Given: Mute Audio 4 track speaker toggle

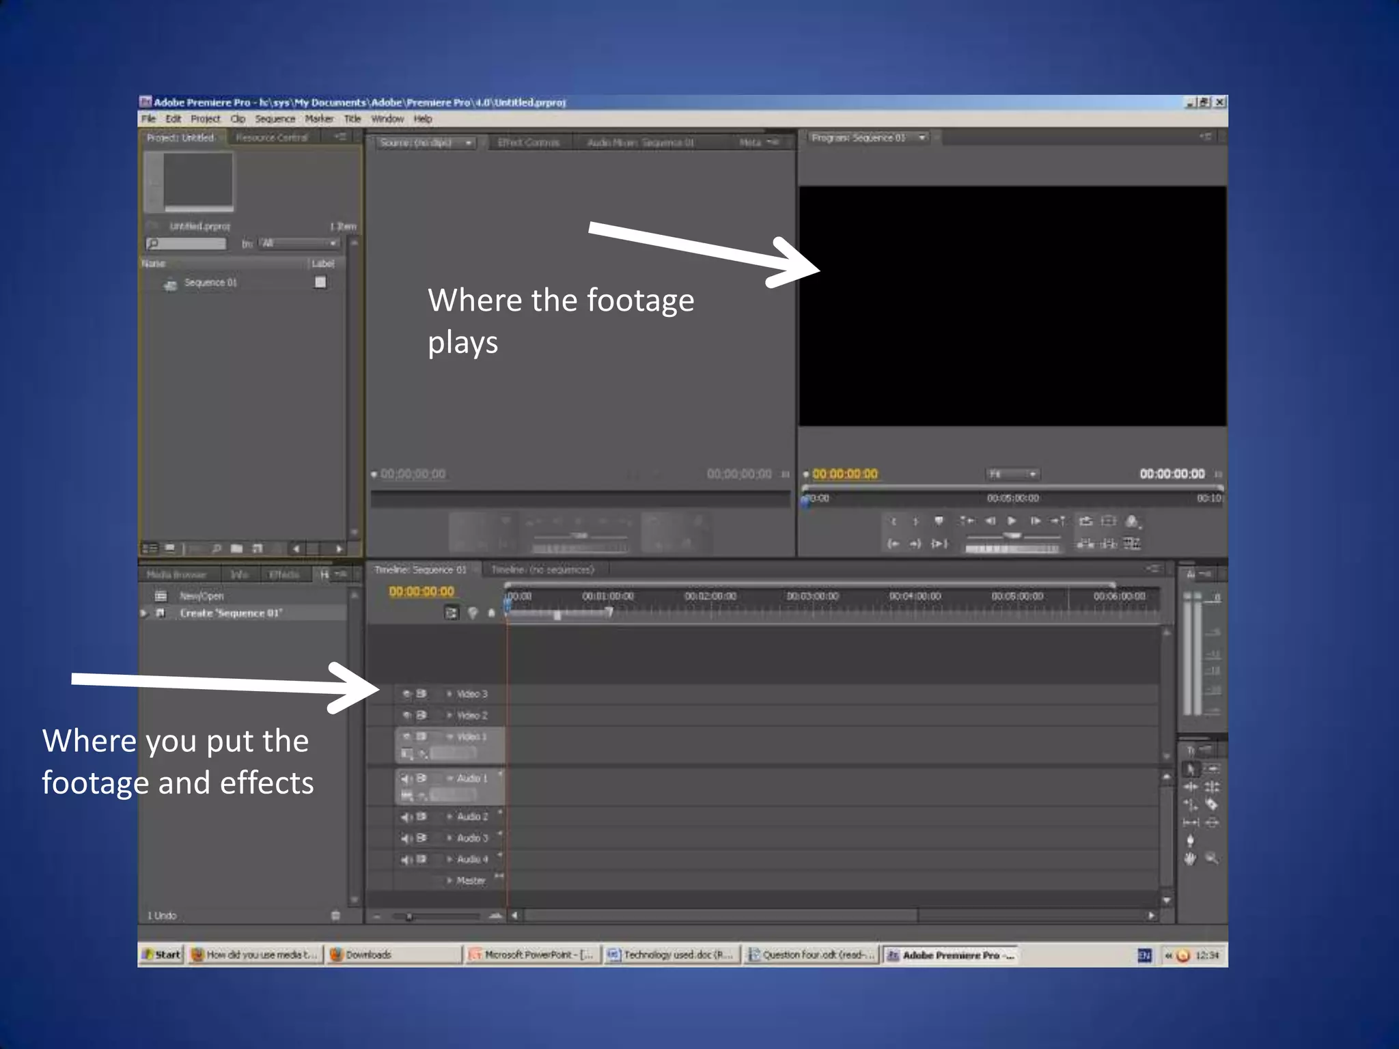Looking at the screenshot, I should pyautogui.click(x=406, y=859).
